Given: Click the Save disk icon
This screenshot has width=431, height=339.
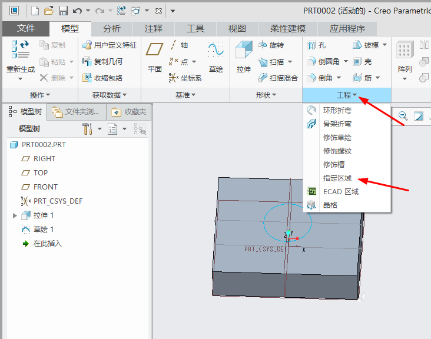Looking at the screenshot, I should (x=63, y=11).
